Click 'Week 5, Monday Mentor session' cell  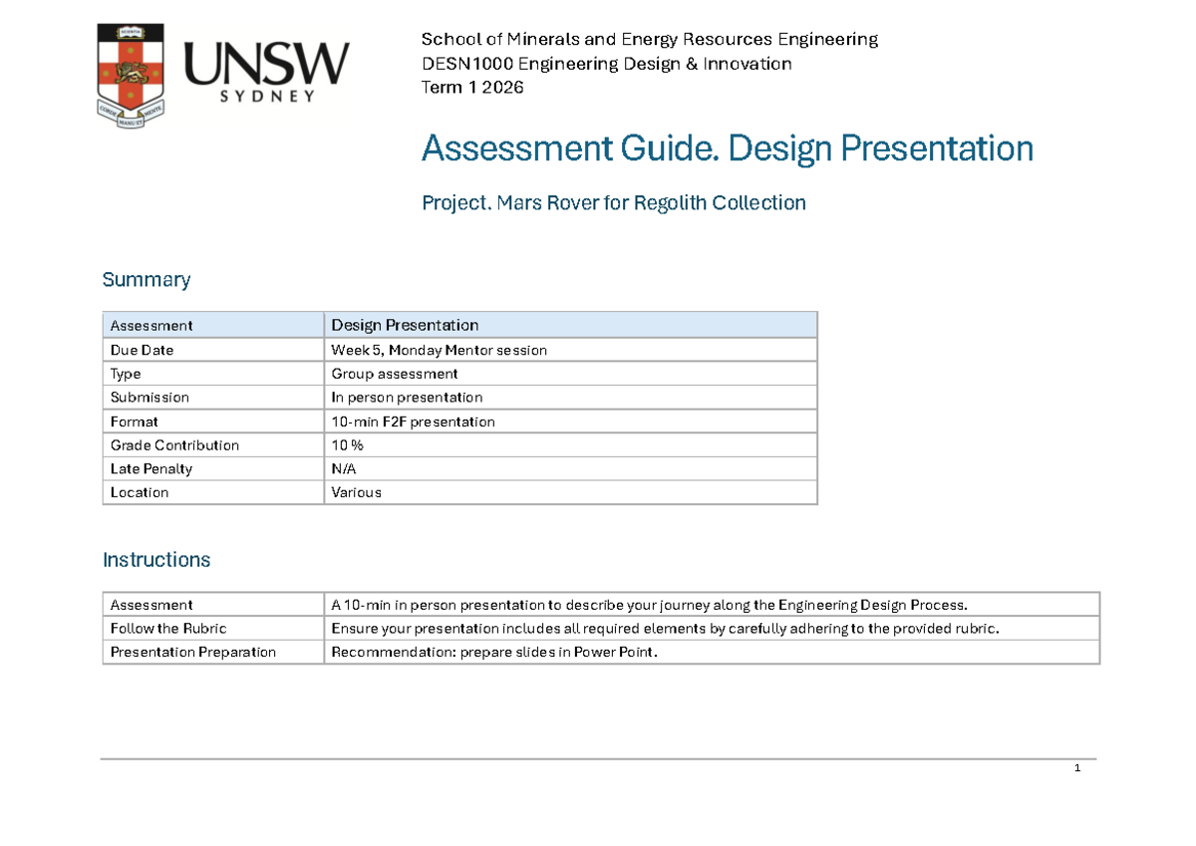[571, 350]
